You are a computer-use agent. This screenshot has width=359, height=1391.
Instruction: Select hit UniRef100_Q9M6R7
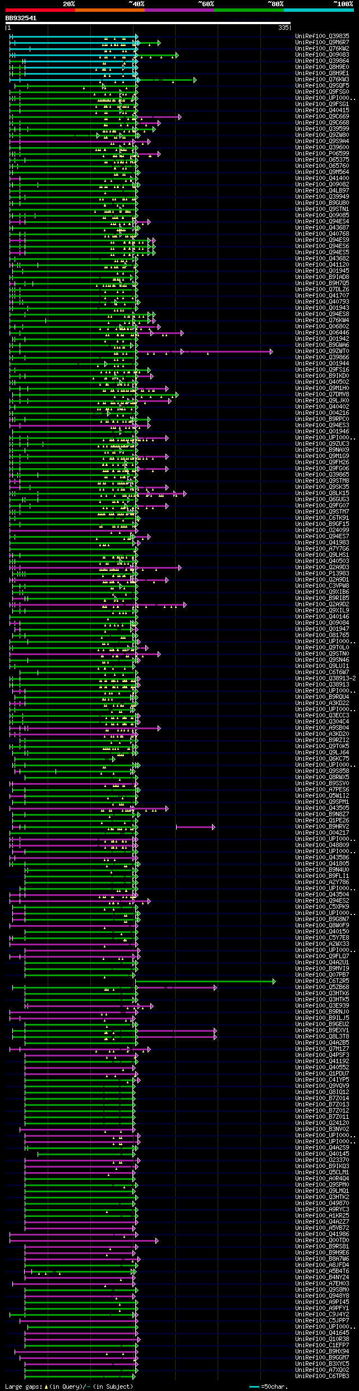click(x=322, y=43)
